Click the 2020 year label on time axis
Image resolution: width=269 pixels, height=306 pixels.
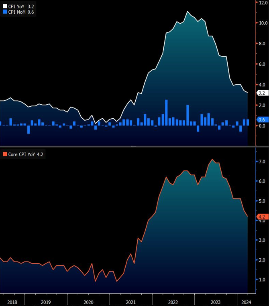click(88, 302)
